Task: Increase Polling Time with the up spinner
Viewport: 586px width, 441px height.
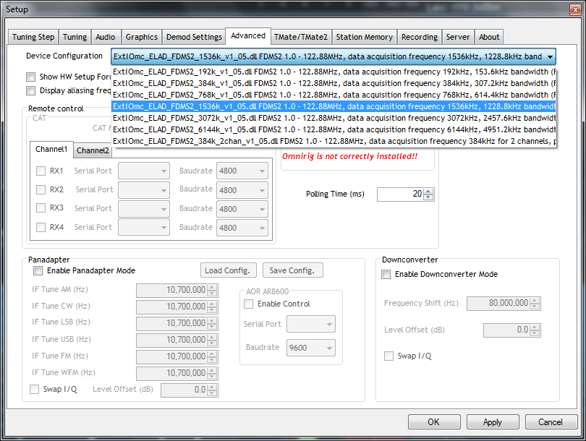Action: pyautogui.click(x=429, y=190)
